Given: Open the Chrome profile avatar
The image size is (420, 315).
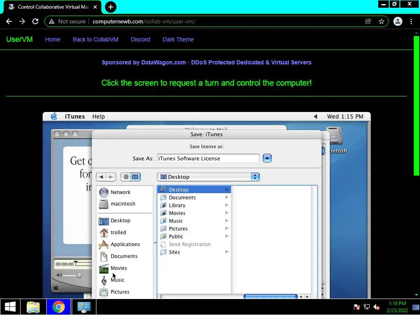Looking at the screenshot, I should [x=398, y=21].
